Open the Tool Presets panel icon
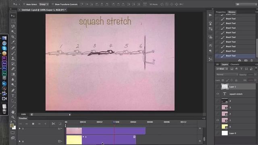Image resolution: width=258 pixels, height=145 pixels. [x=210, y=59]
